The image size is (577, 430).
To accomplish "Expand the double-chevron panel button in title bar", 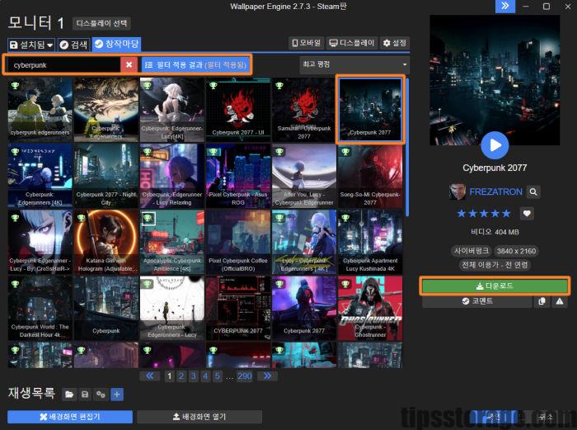I will coord(504,7).
